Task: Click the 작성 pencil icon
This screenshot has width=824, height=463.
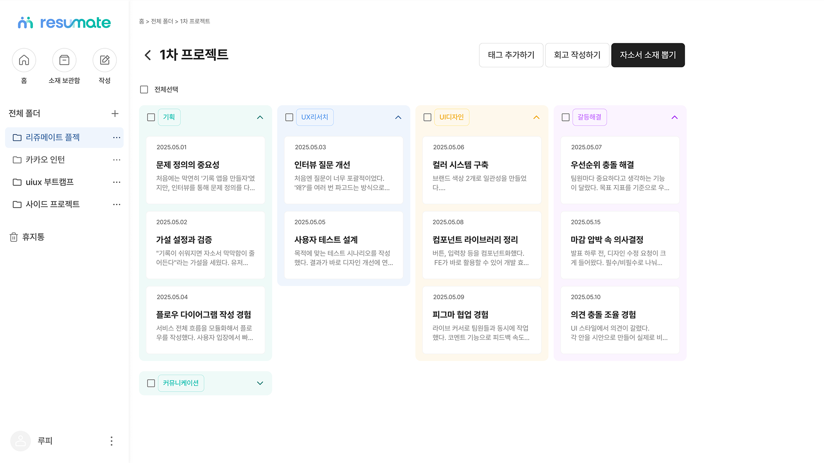Action: tap(105, 60)
